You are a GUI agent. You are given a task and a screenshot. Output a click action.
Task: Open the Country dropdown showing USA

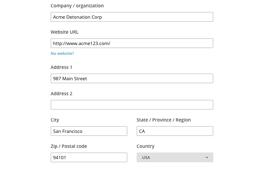point(175,158)
